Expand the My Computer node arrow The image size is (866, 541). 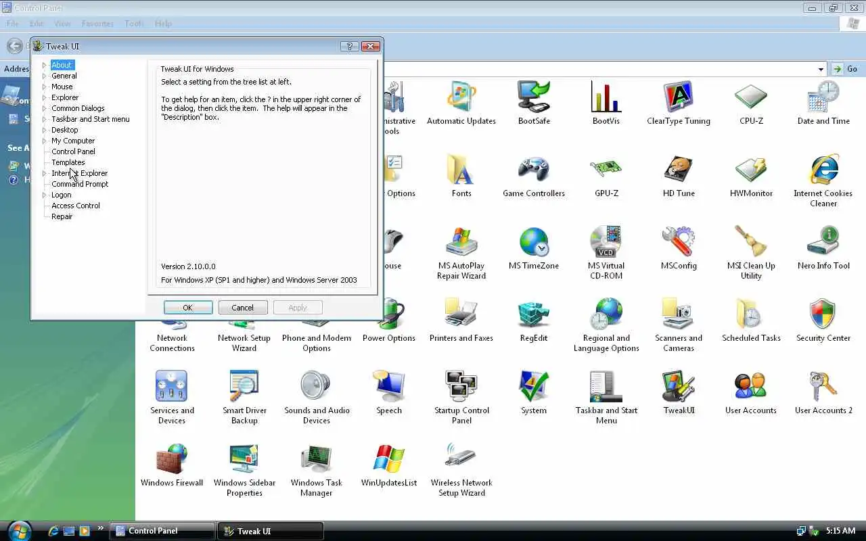45,141
